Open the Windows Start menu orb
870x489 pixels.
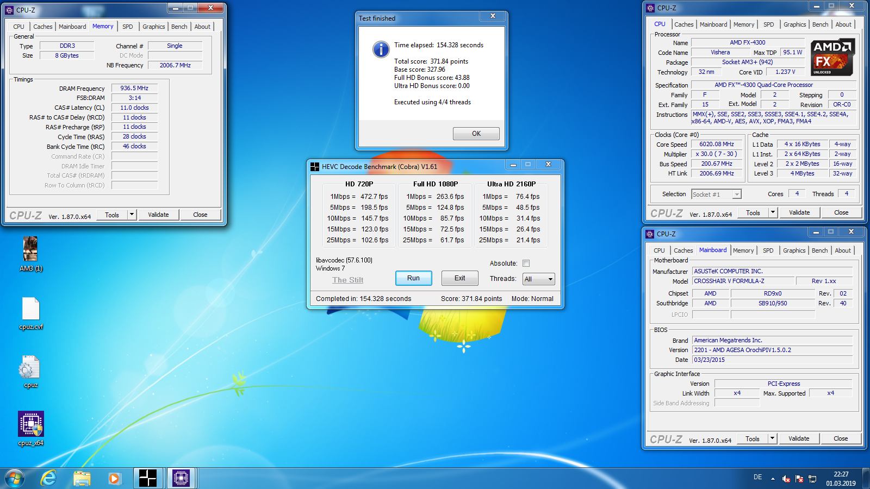click(x=15, y=478)
